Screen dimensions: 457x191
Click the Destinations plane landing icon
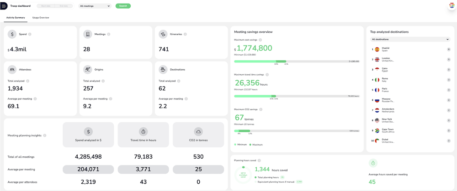(x=163, y=69)
